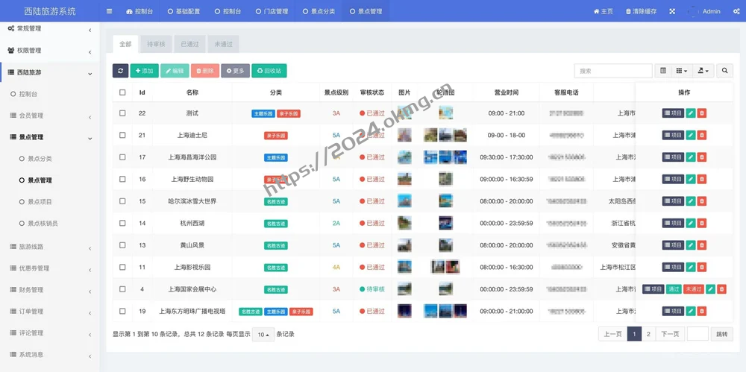Click edit pencil for row 测试
This screenshot has height=372, width=746.
(x=691, y=113)
